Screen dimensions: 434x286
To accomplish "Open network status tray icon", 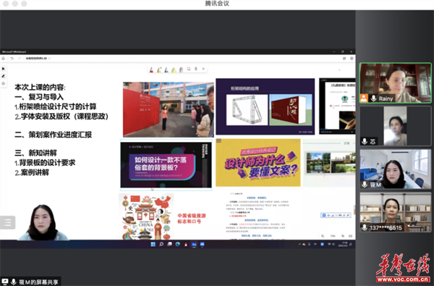I will (x=329, y=244).
